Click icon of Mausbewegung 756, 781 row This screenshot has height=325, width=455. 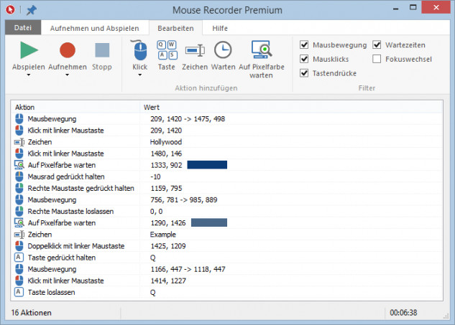pyautogui.click(x=19, y=199)
